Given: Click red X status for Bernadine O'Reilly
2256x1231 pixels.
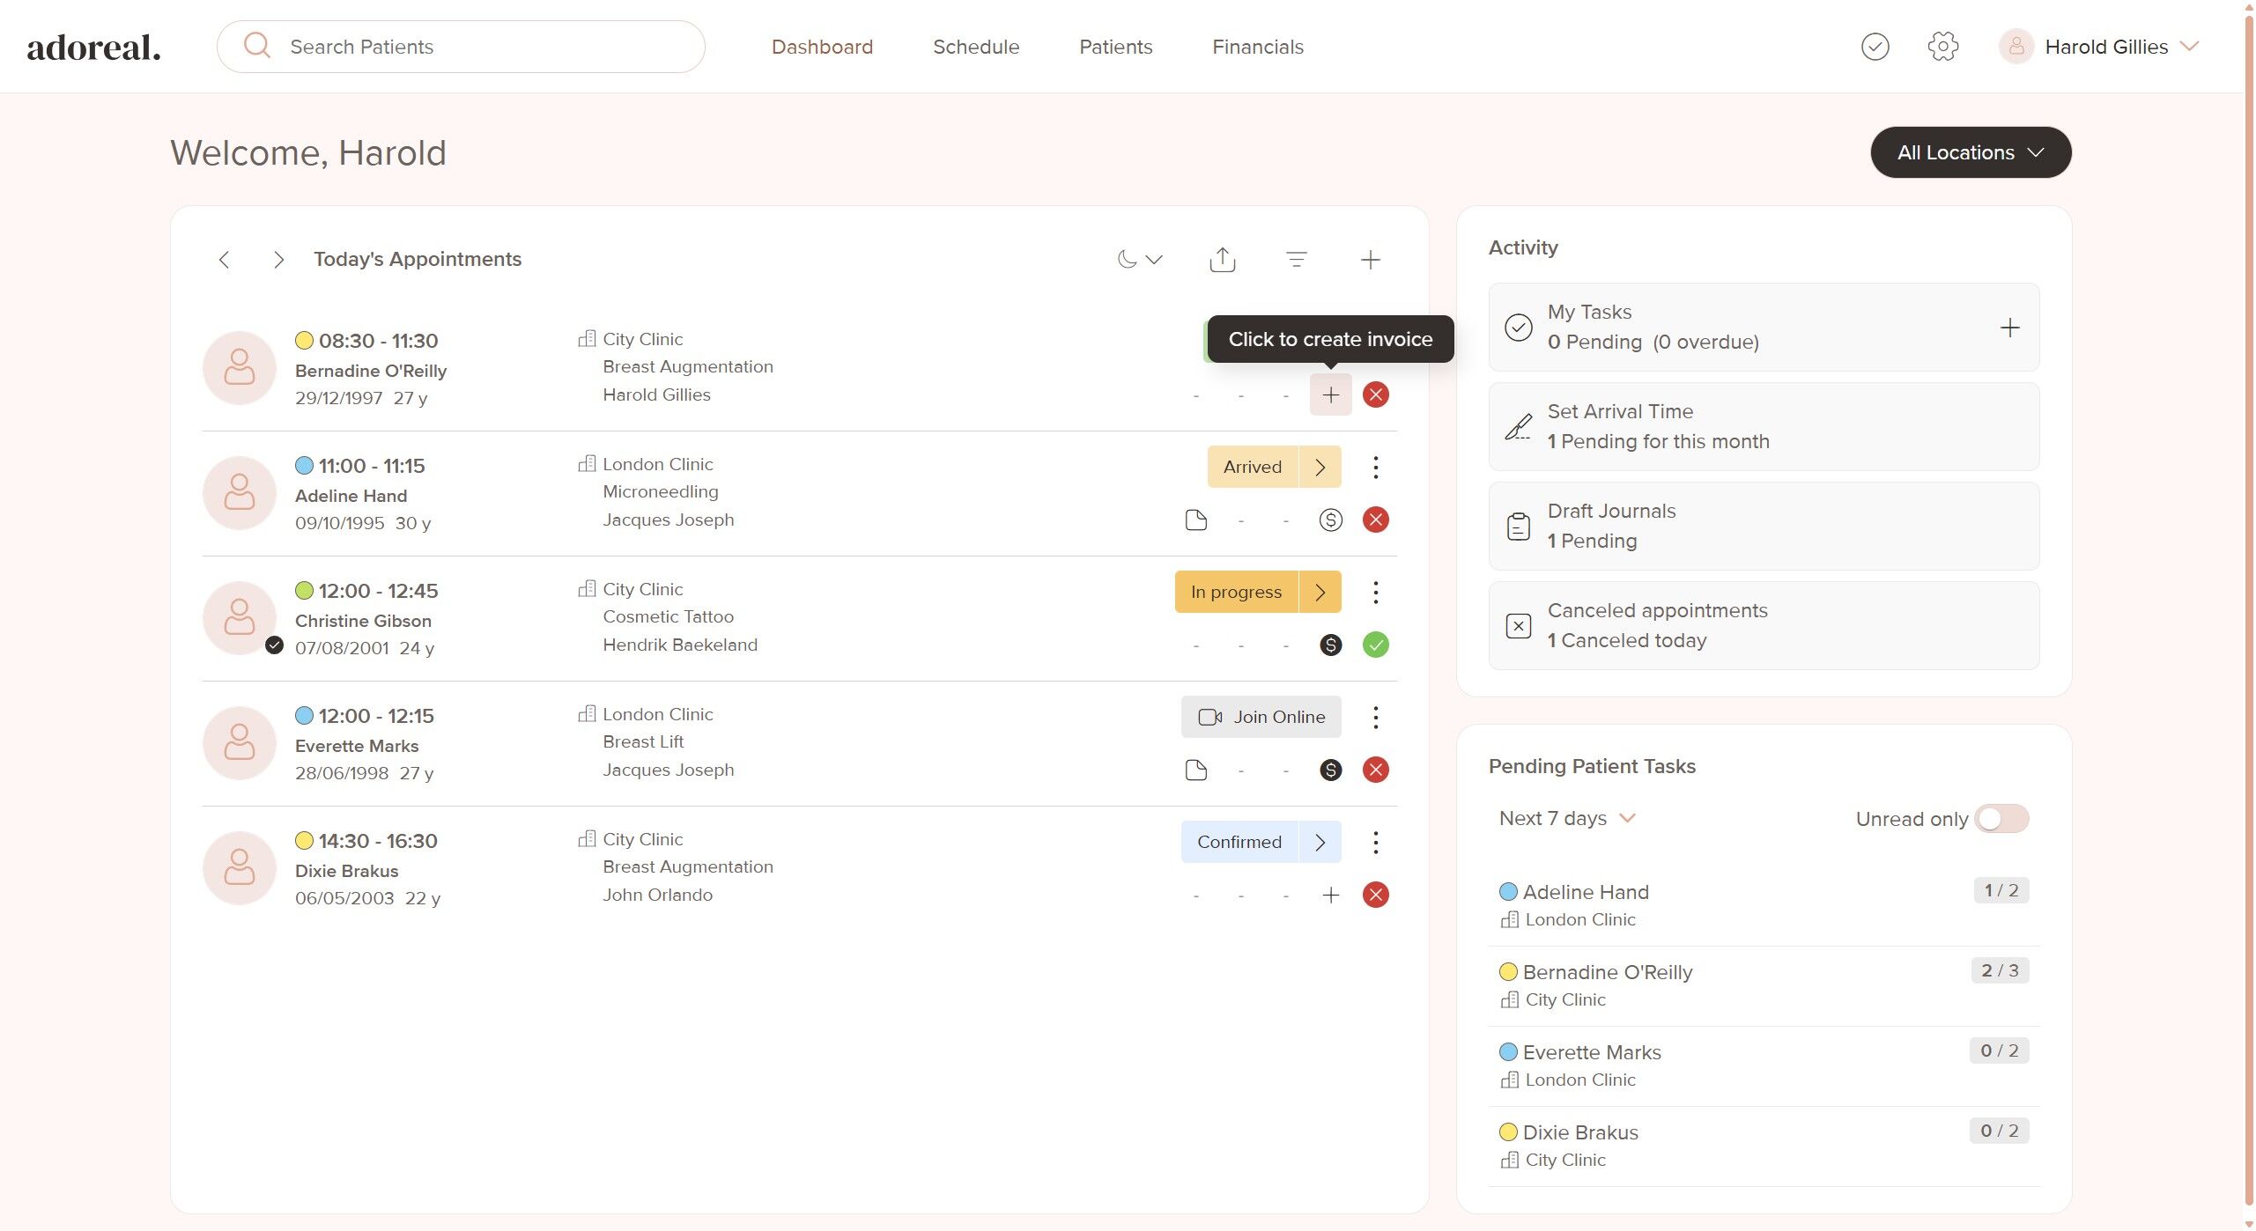Looking at the screenshot, I should (1375, 395).
